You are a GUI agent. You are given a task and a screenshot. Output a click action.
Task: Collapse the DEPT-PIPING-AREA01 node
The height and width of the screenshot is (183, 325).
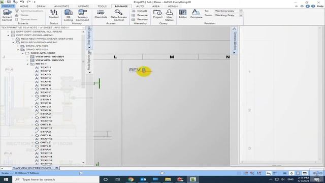coord(8,35)
